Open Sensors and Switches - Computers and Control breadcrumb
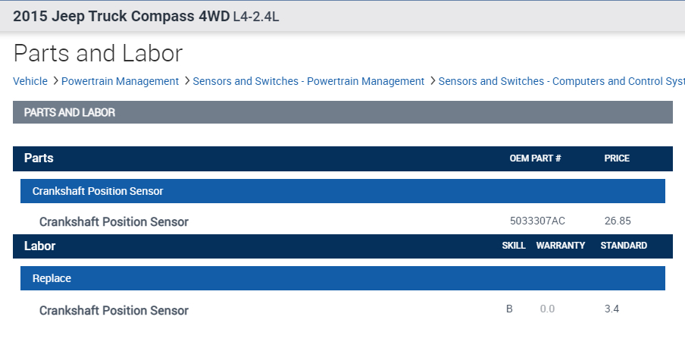685x348 pixels. pyautogui.click(x=561, y=81)
